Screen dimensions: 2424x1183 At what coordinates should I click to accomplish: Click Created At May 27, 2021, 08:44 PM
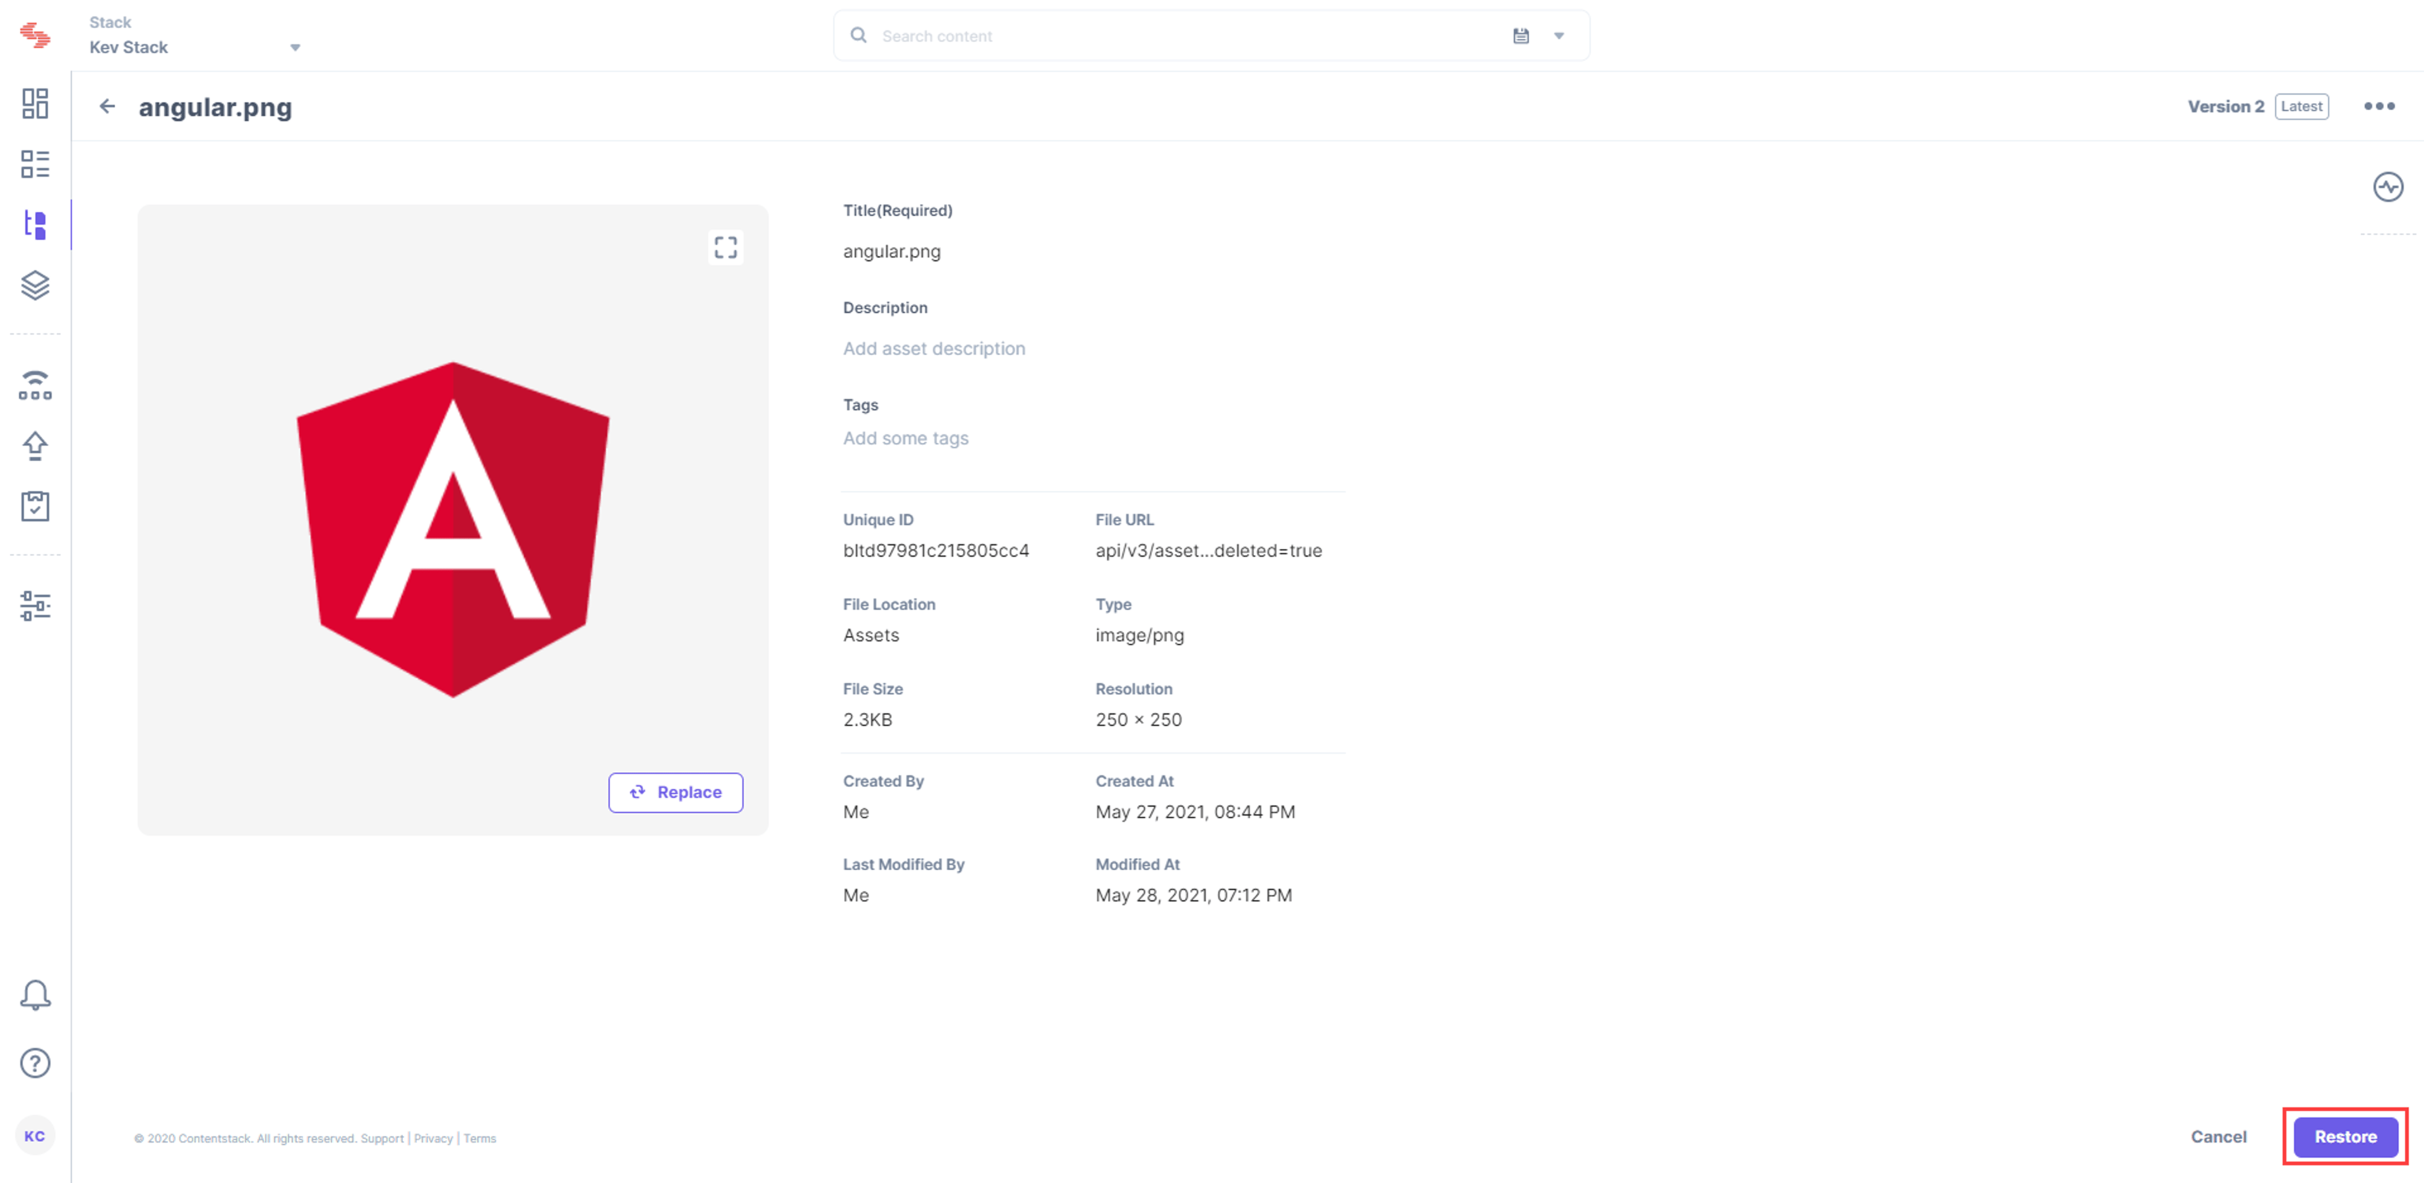click(x=1195, y=812)
